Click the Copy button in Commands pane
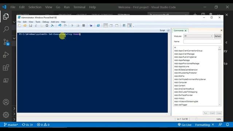 pyautogui.click(x=219, y=113)
